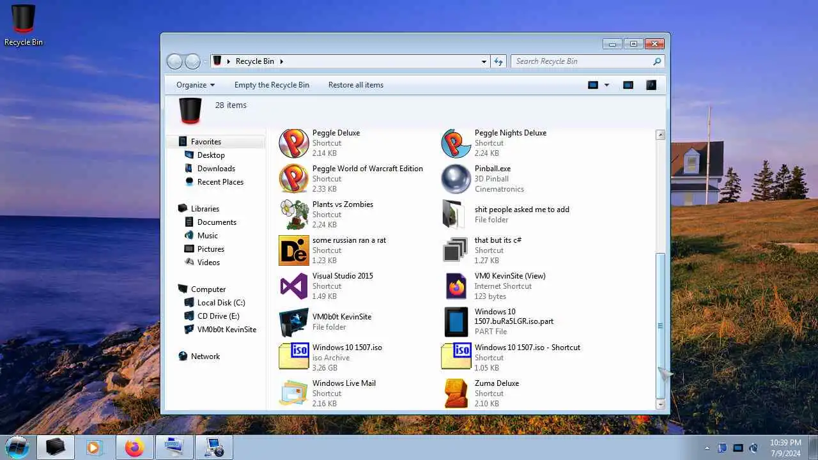The width and height of the screenshot is (818, 460).
Task: Select the Windows 10 1507 .iso.part file icon
Action: point(456,322)
